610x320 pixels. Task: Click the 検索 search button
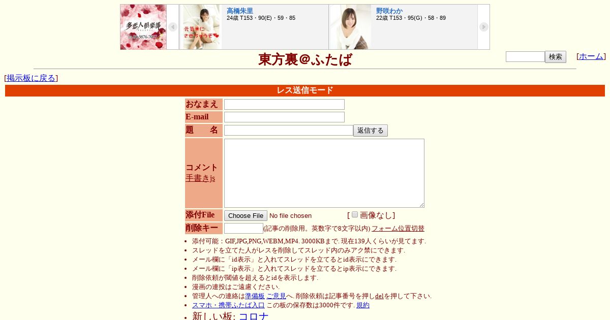click(556, 57)
